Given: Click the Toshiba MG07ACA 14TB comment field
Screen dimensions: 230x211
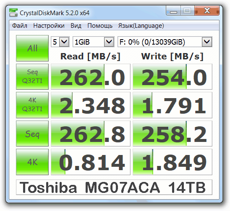Looking at the screenshot, I should pyautogui.click(x=114, y=187).
